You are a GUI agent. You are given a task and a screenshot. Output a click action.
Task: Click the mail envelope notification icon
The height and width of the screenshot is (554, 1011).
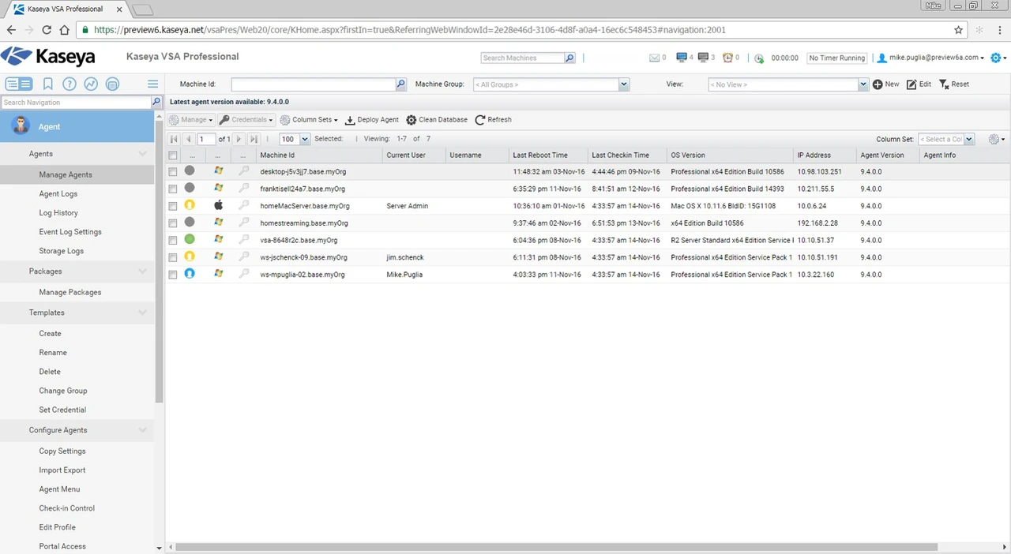pyautogui.click(x=654, y=58)
